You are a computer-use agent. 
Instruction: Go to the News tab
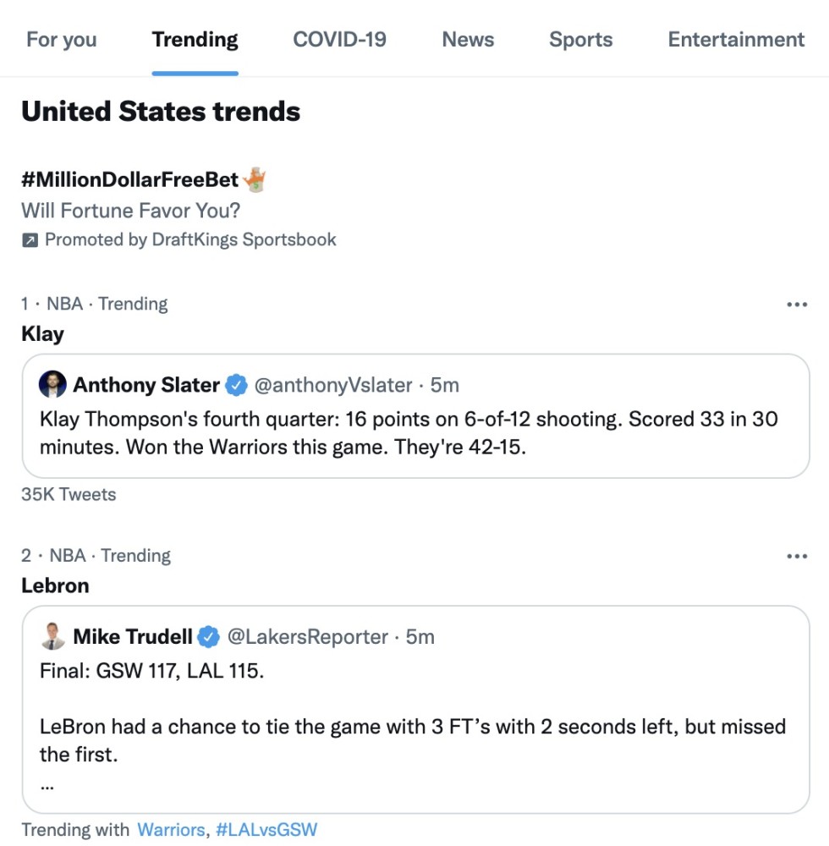click(x=468, y=40)
